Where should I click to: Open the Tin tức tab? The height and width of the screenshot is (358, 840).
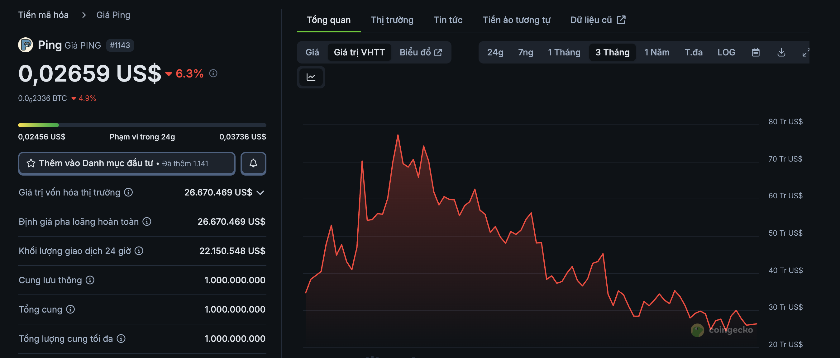448,20
